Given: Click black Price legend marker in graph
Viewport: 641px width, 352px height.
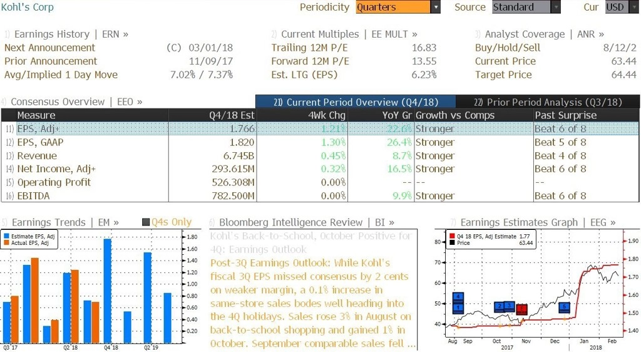Looking at the screenshot, I should [452, 243].
